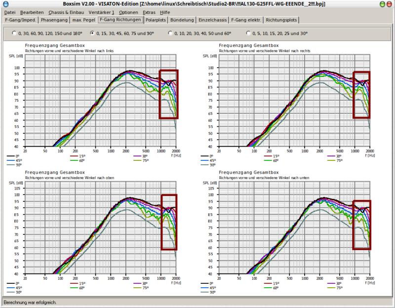Open the Bündelung tab
This screenshot has height=308, width=395.
(x=182, y=20)
